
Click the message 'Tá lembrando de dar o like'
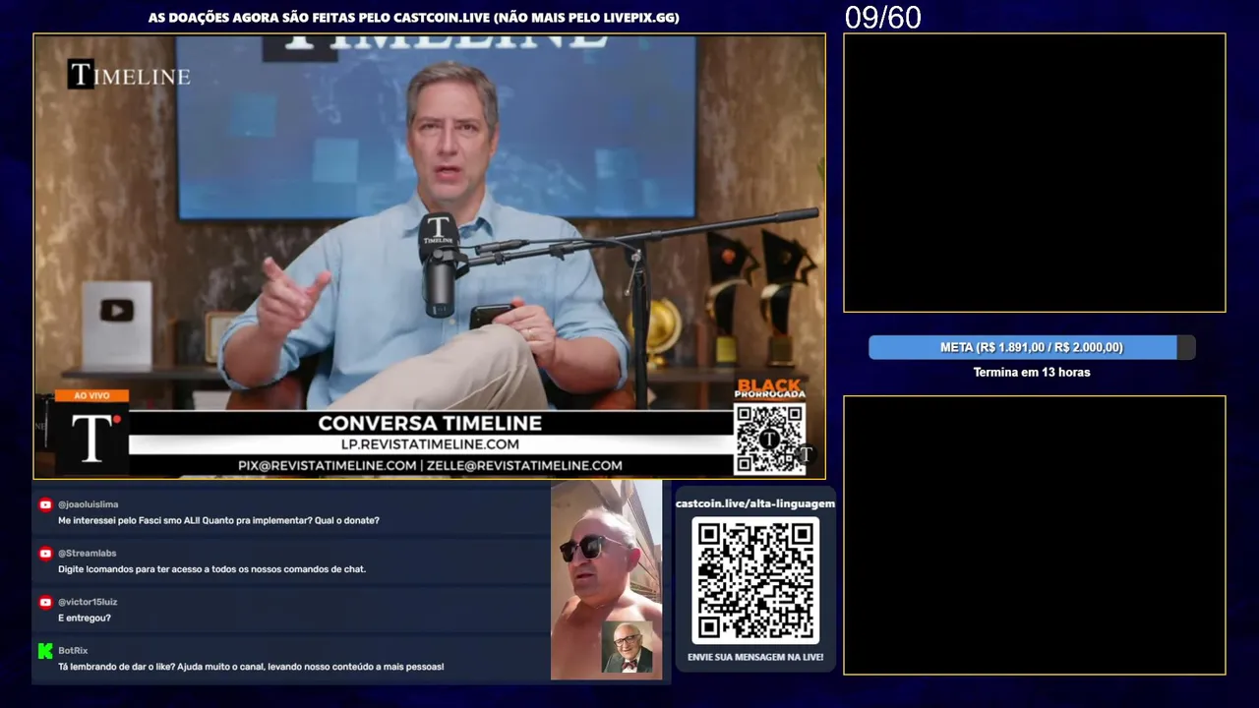[x=251, y=667]
